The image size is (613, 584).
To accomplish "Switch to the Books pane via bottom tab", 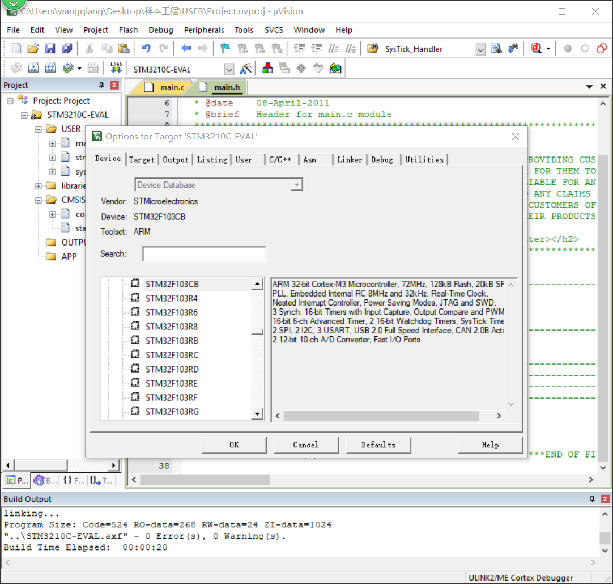I will (x=44, y=480).
